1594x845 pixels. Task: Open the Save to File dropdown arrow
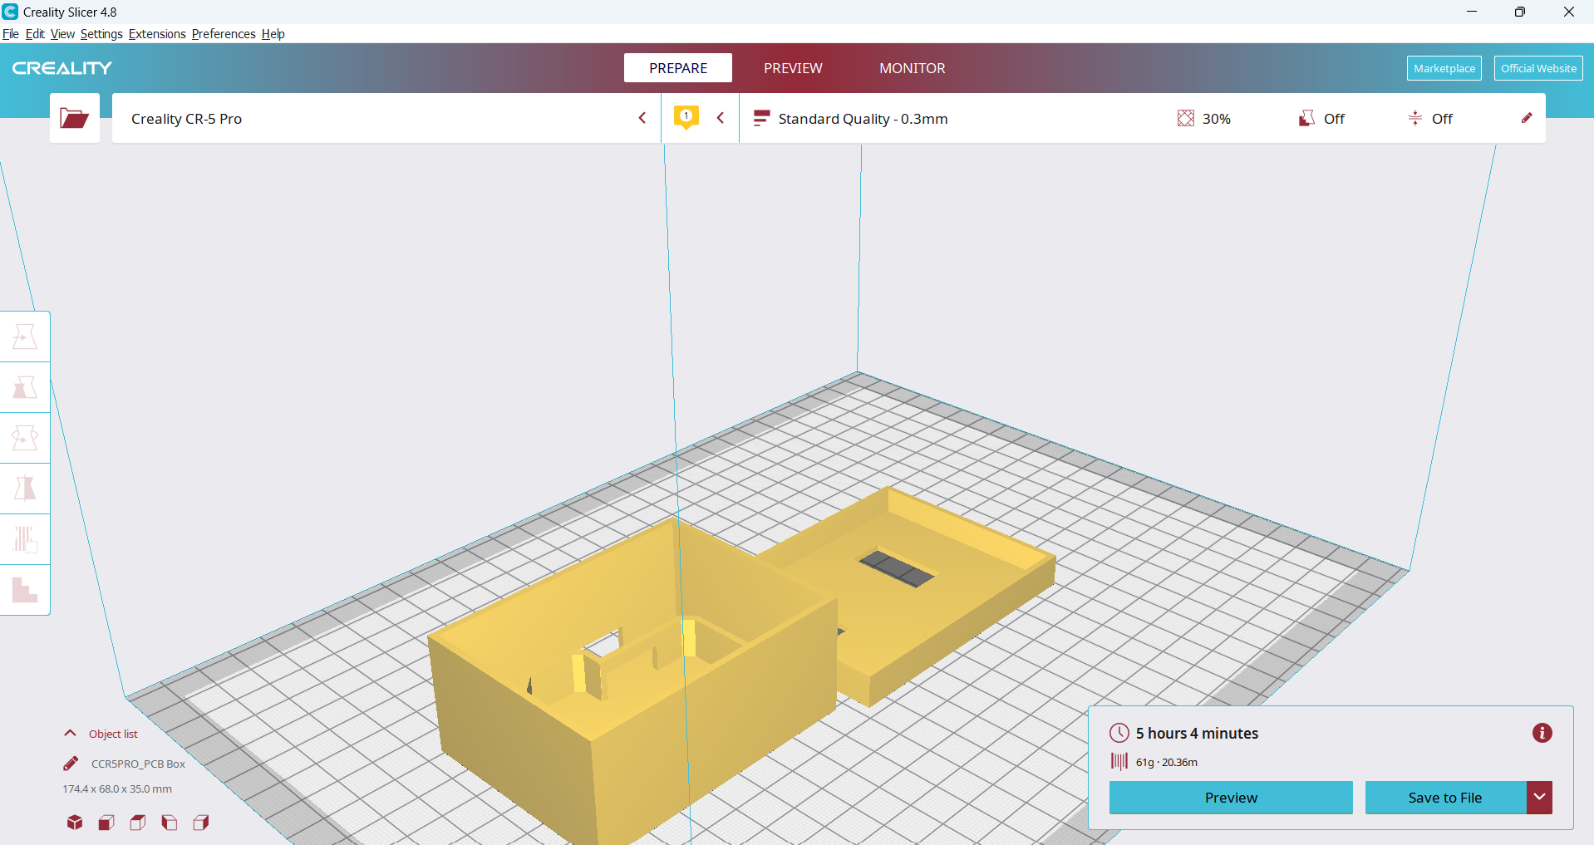pos(1539,798)
